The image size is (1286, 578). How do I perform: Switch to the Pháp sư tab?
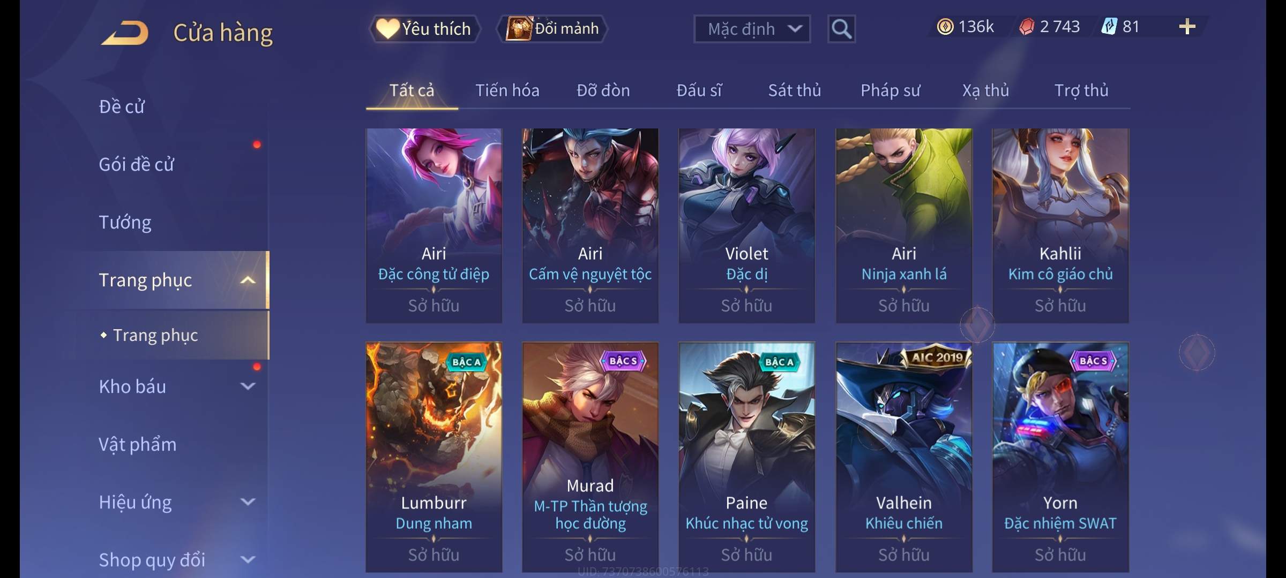click(x=890, y=90)
